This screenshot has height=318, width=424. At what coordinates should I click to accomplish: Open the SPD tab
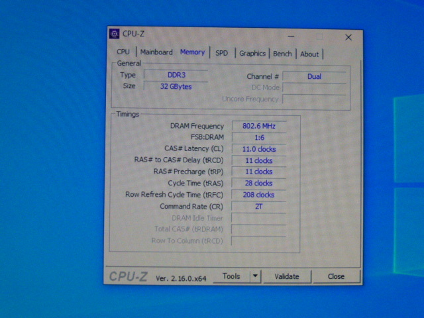(221, 53)
